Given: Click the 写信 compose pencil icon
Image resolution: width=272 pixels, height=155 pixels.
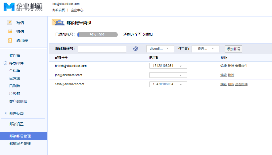Looking at the screenshot, I should (10, 22).
